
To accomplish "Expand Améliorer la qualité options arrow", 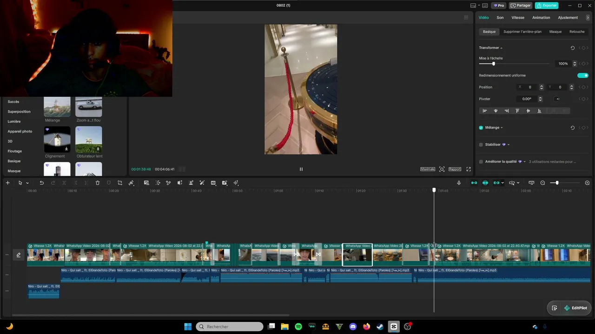I will [x=525, y=162].
